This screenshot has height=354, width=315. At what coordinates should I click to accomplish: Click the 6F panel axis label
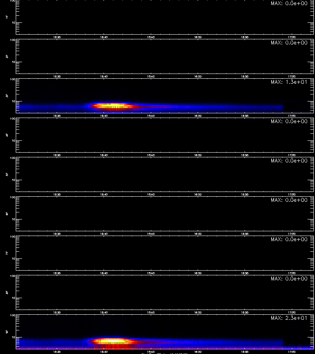(x=7, y=214)
